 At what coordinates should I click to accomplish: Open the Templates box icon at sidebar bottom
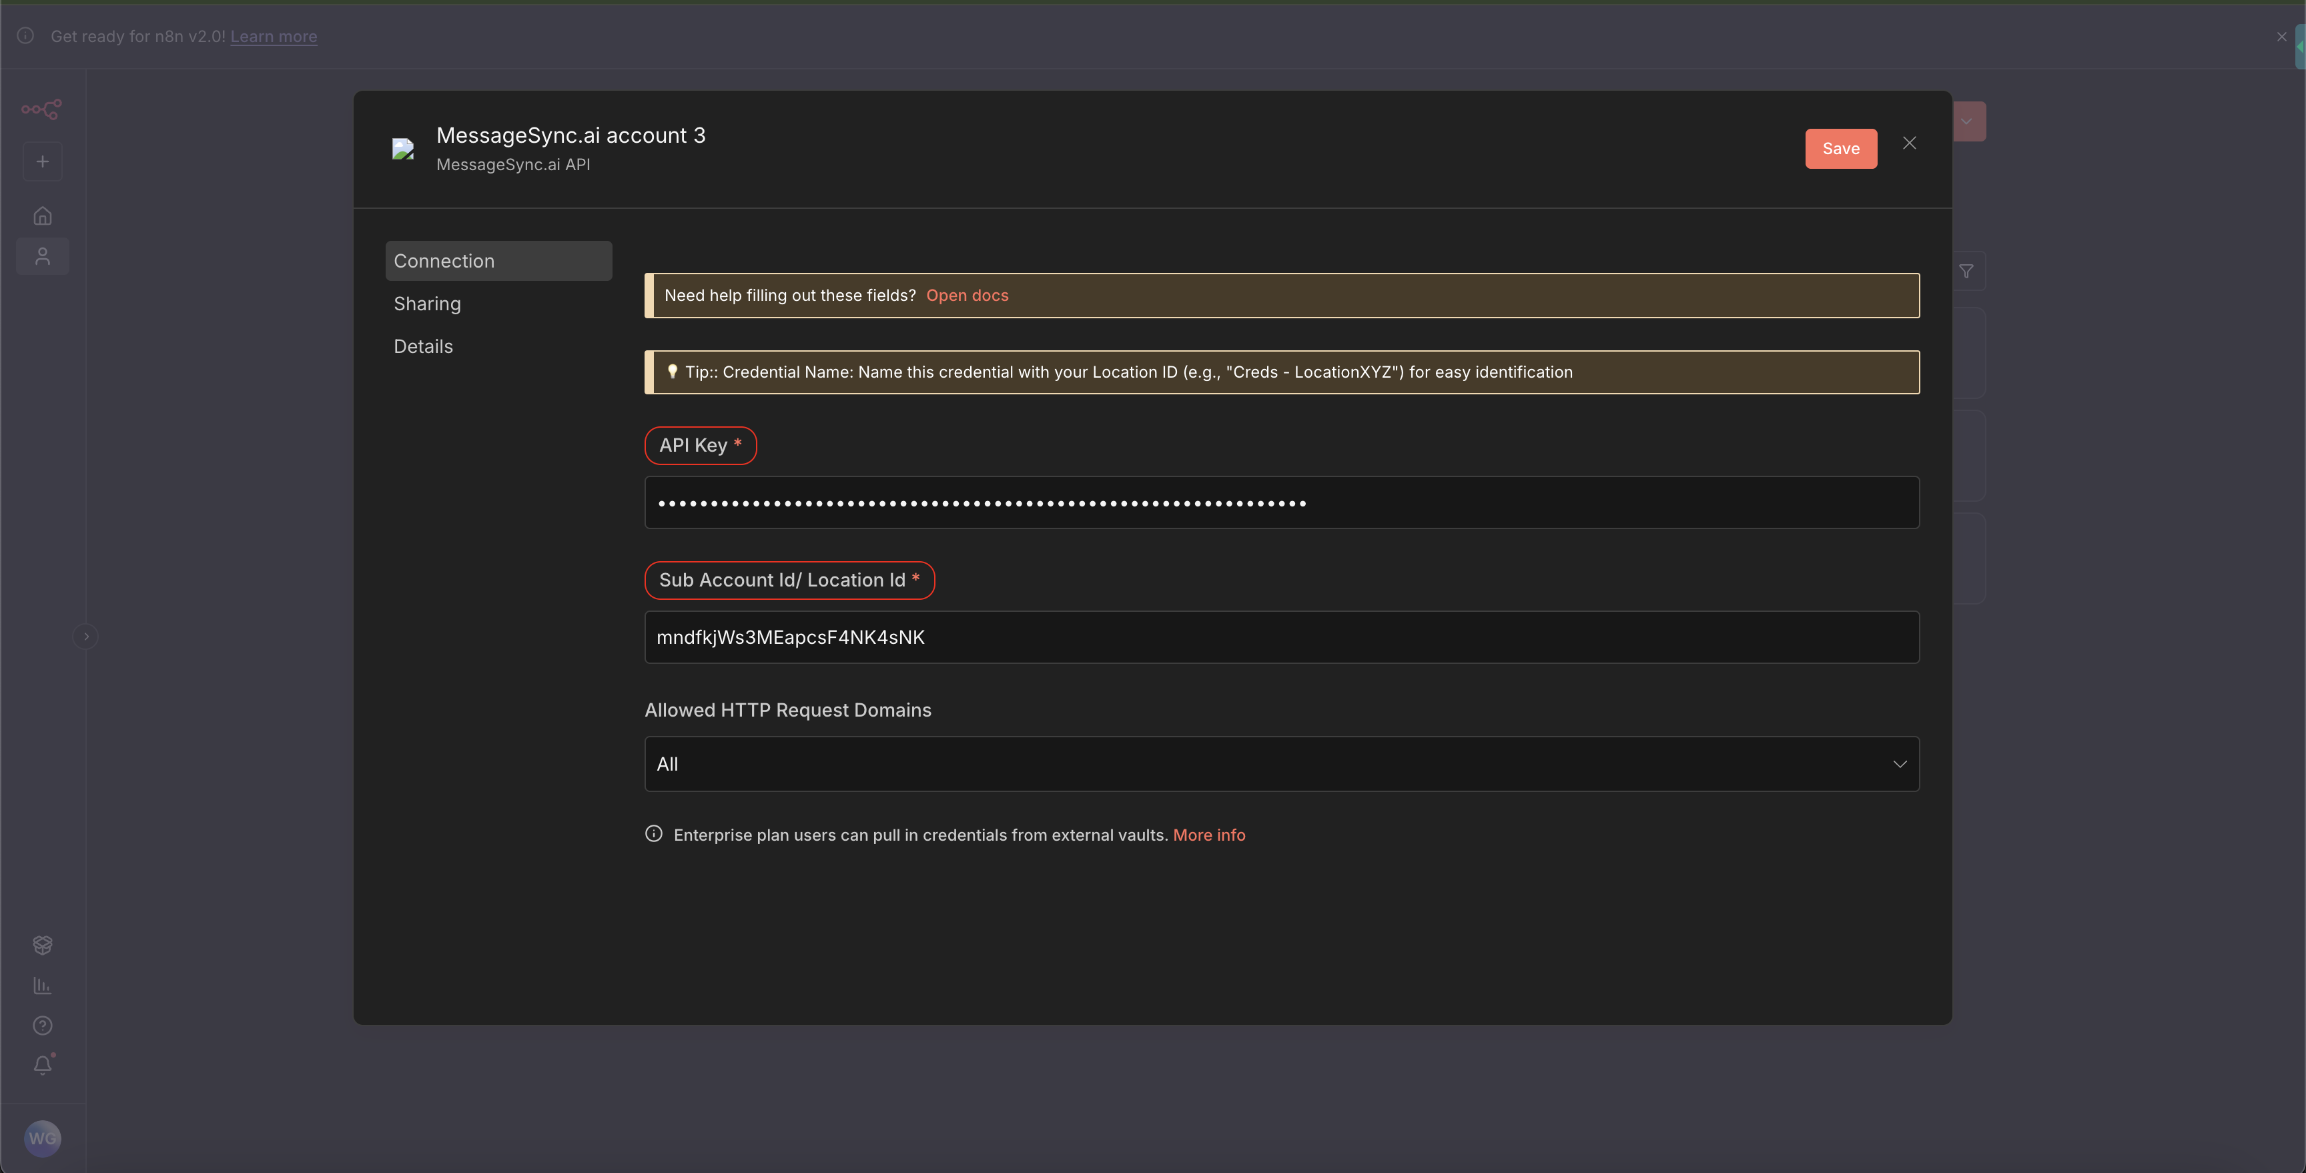click(42, 945)
